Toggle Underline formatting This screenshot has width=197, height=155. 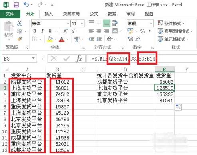pyautogui.click(x=50, y=31)
